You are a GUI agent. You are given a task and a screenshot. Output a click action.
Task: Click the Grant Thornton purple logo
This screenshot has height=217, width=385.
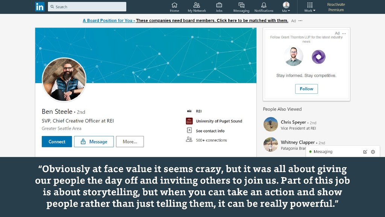point(318,57)
